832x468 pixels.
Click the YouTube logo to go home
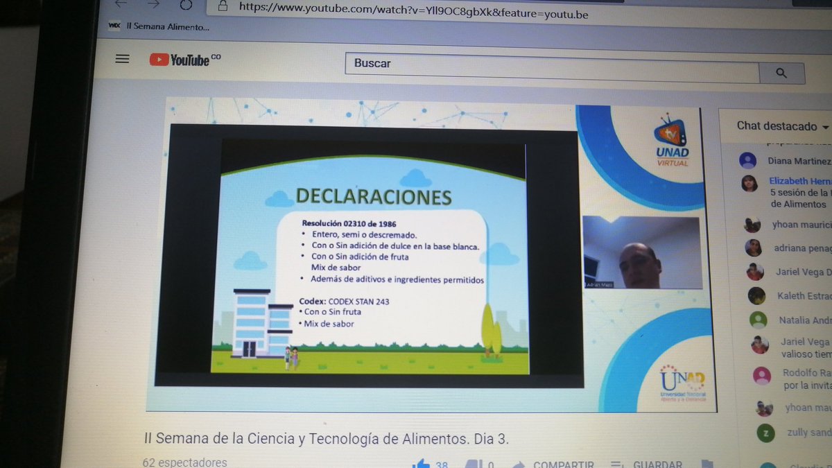click(x=180, y=60)
